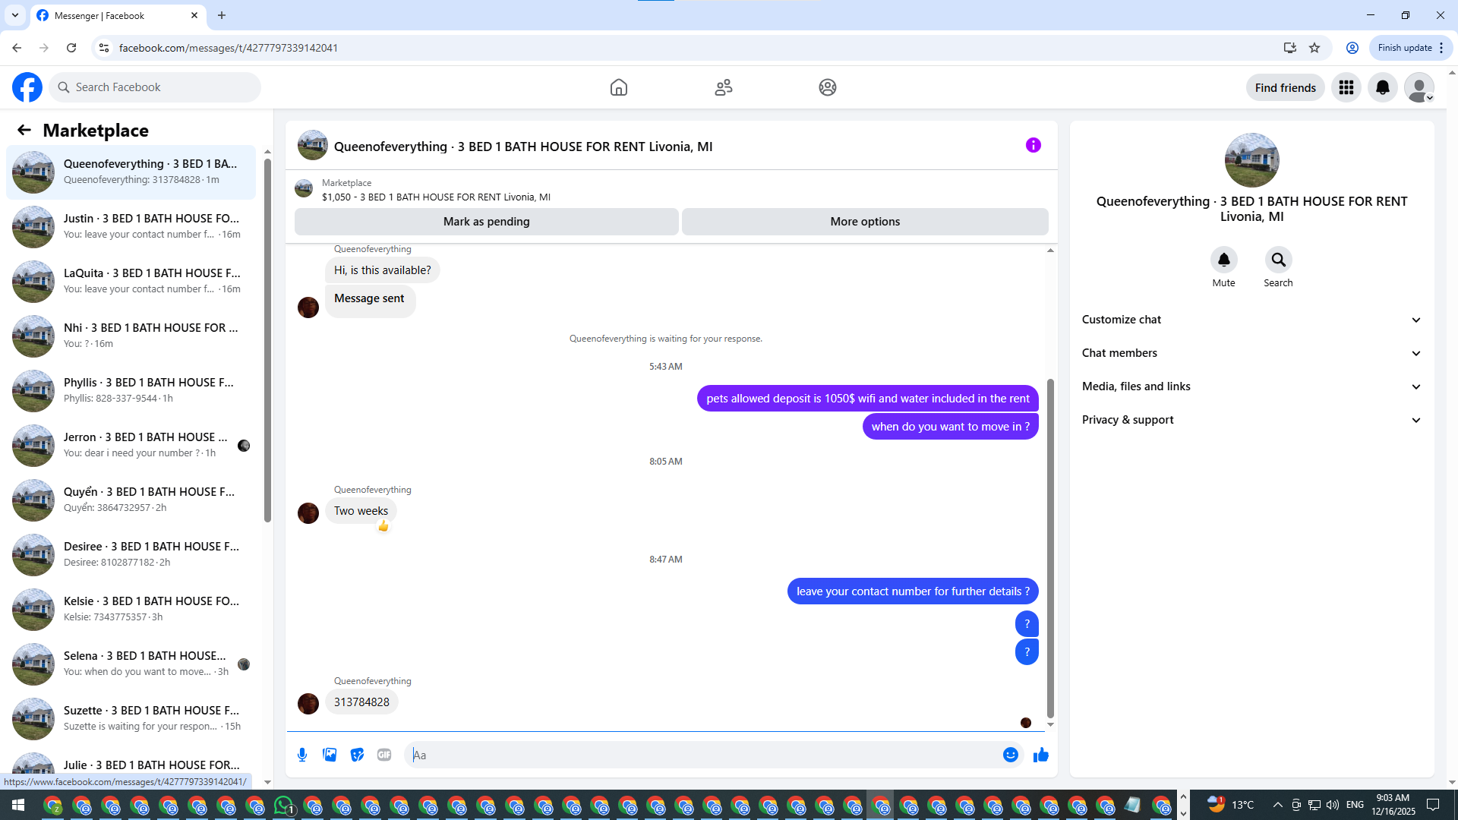Choose a GIF in composer
This screenshot has width=1458, height=820.
coord(384,755)
